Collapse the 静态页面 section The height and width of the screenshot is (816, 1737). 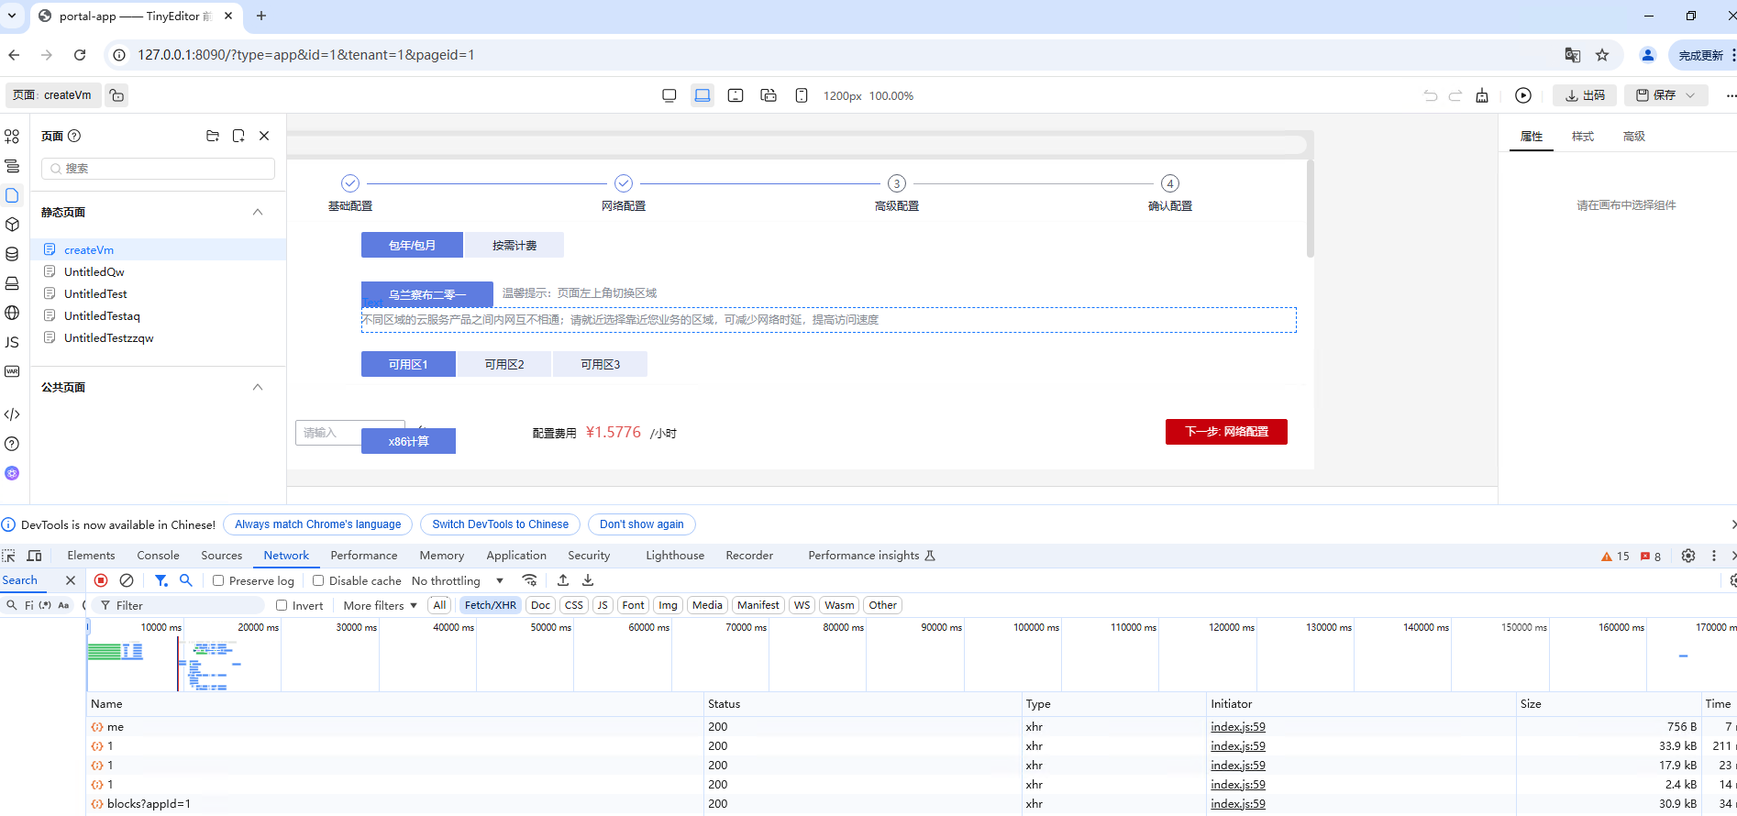tap(258, 212)
